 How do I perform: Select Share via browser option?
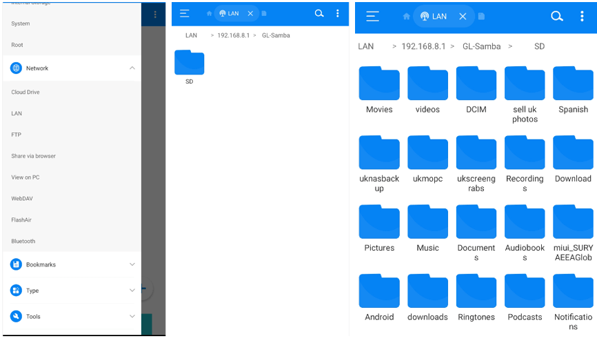33,156
